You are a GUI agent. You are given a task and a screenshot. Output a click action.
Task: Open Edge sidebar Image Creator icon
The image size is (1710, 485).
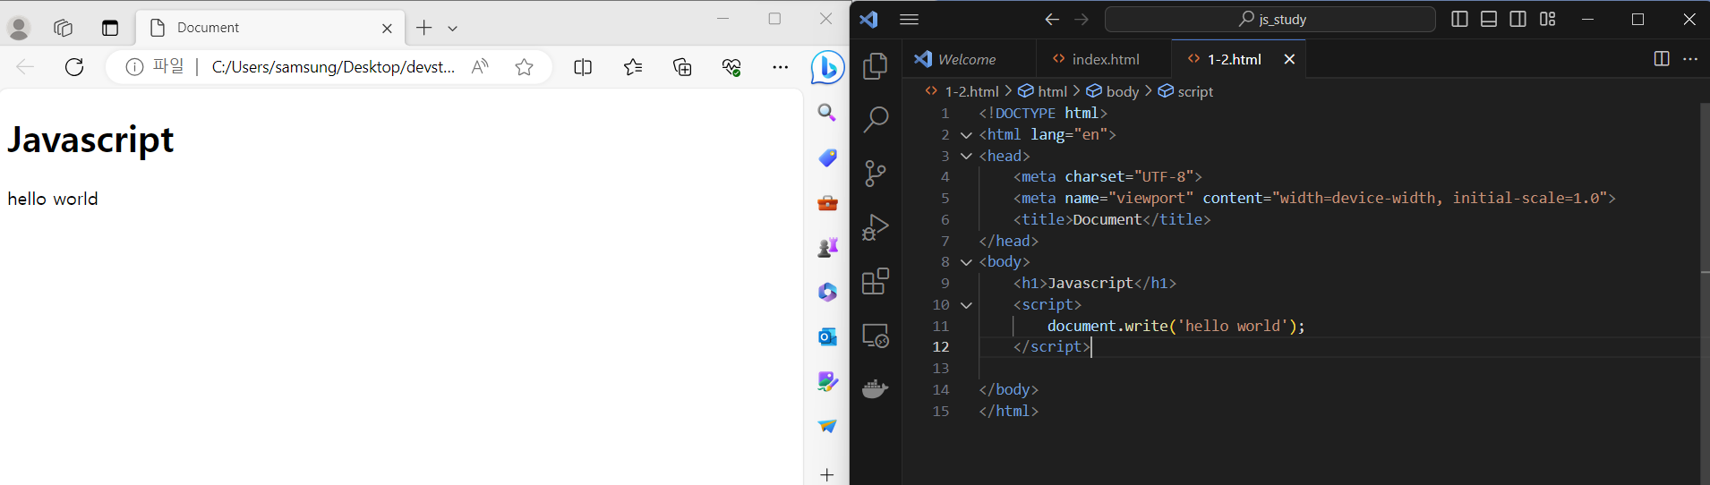(827, 381)
